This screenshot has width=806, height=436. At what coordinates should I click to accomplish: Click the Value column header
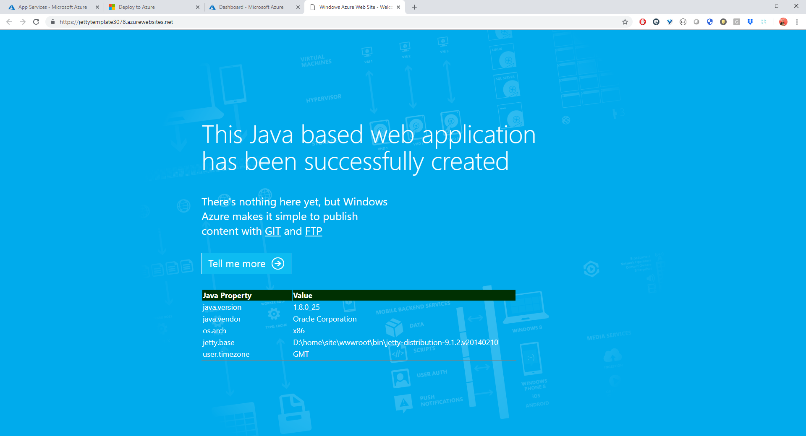tap(404, 295)
